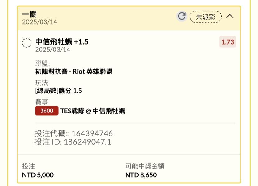Click the 可能中獎金額 label
The image size is (258, 186).
pyautogui.click(x=145, y=166)
